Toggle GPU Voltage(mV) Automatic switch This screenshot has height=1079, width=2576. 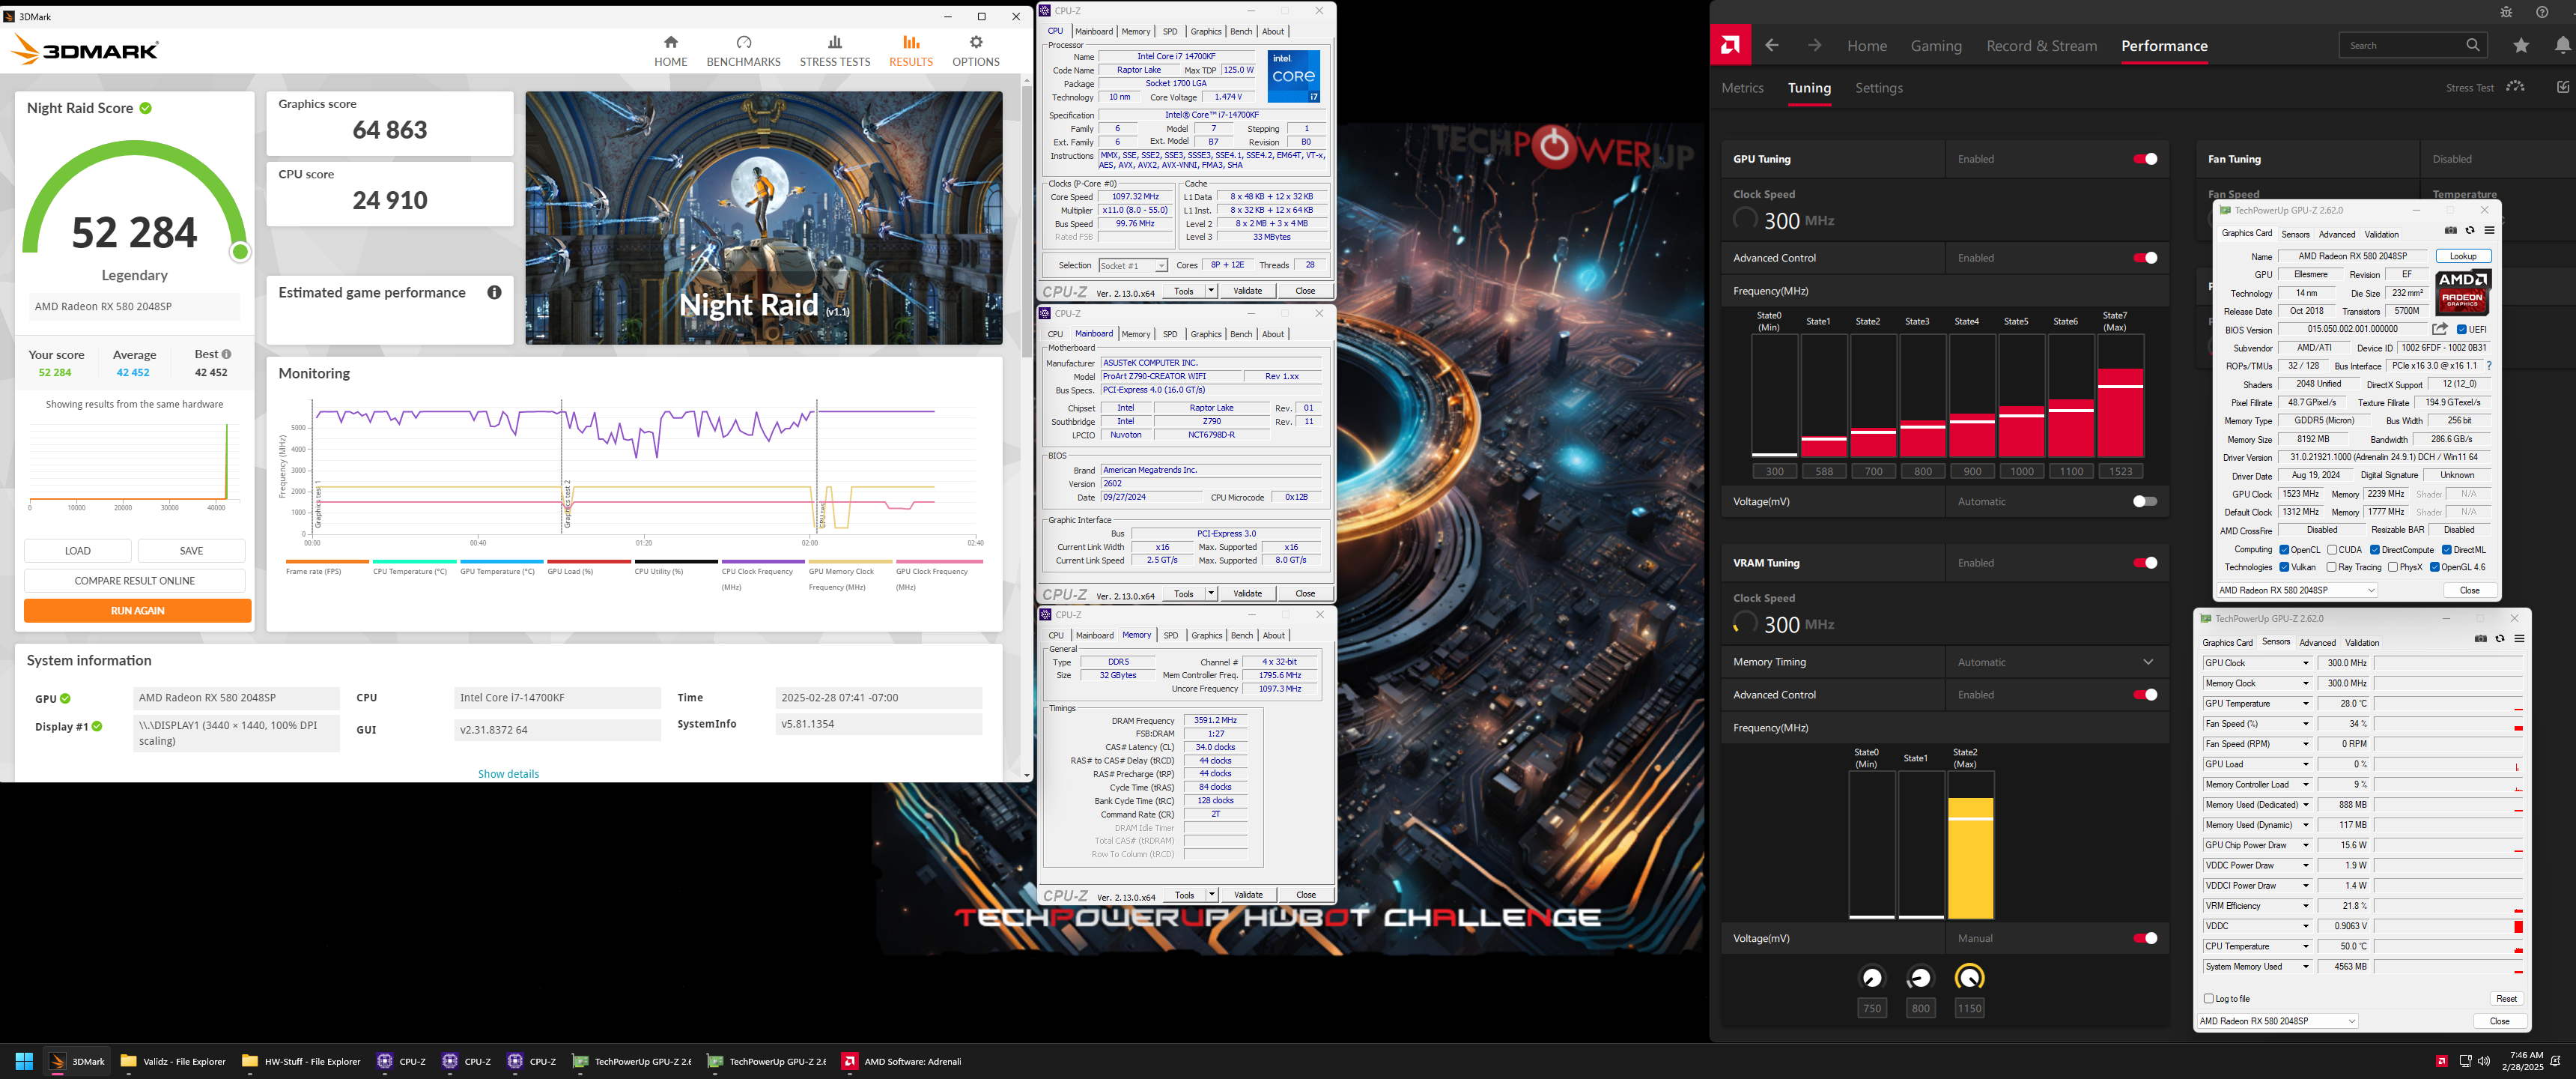tap(2145, 501)
